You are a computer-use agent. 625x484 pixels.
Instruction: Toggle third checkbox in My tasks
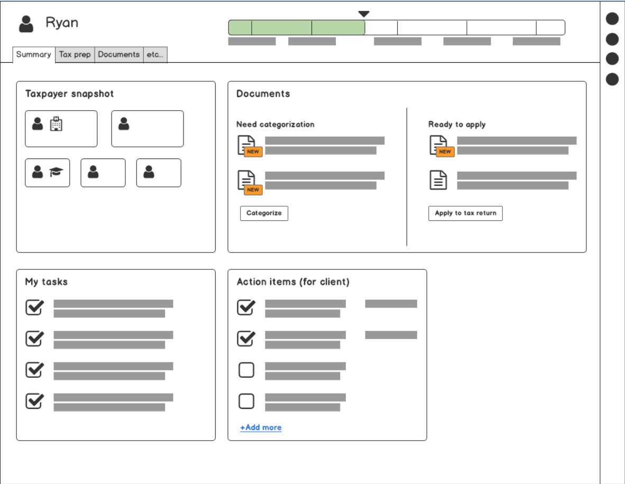[x=35, y=370]
